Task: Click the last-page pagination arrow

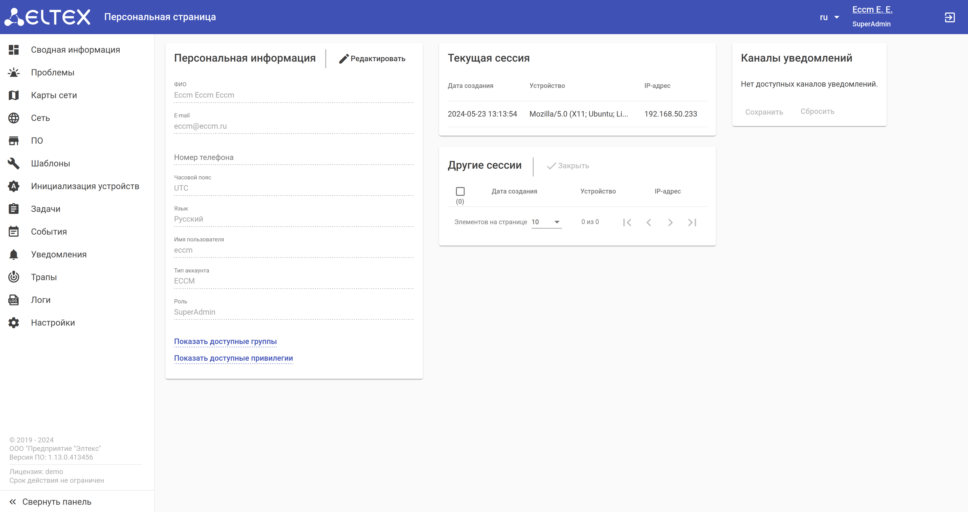Action: click(692, 222)
